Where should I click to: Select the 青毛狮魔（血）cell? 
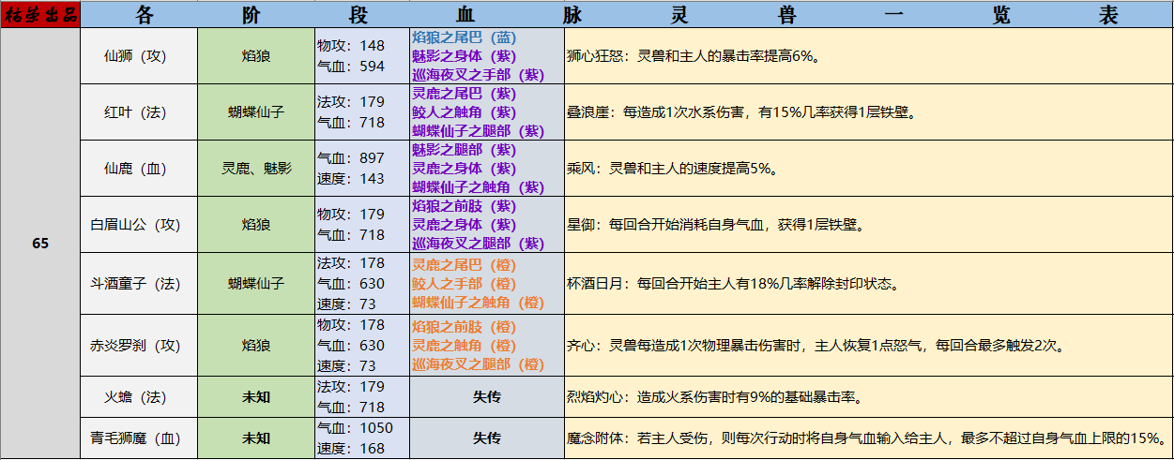coord(139,438)
